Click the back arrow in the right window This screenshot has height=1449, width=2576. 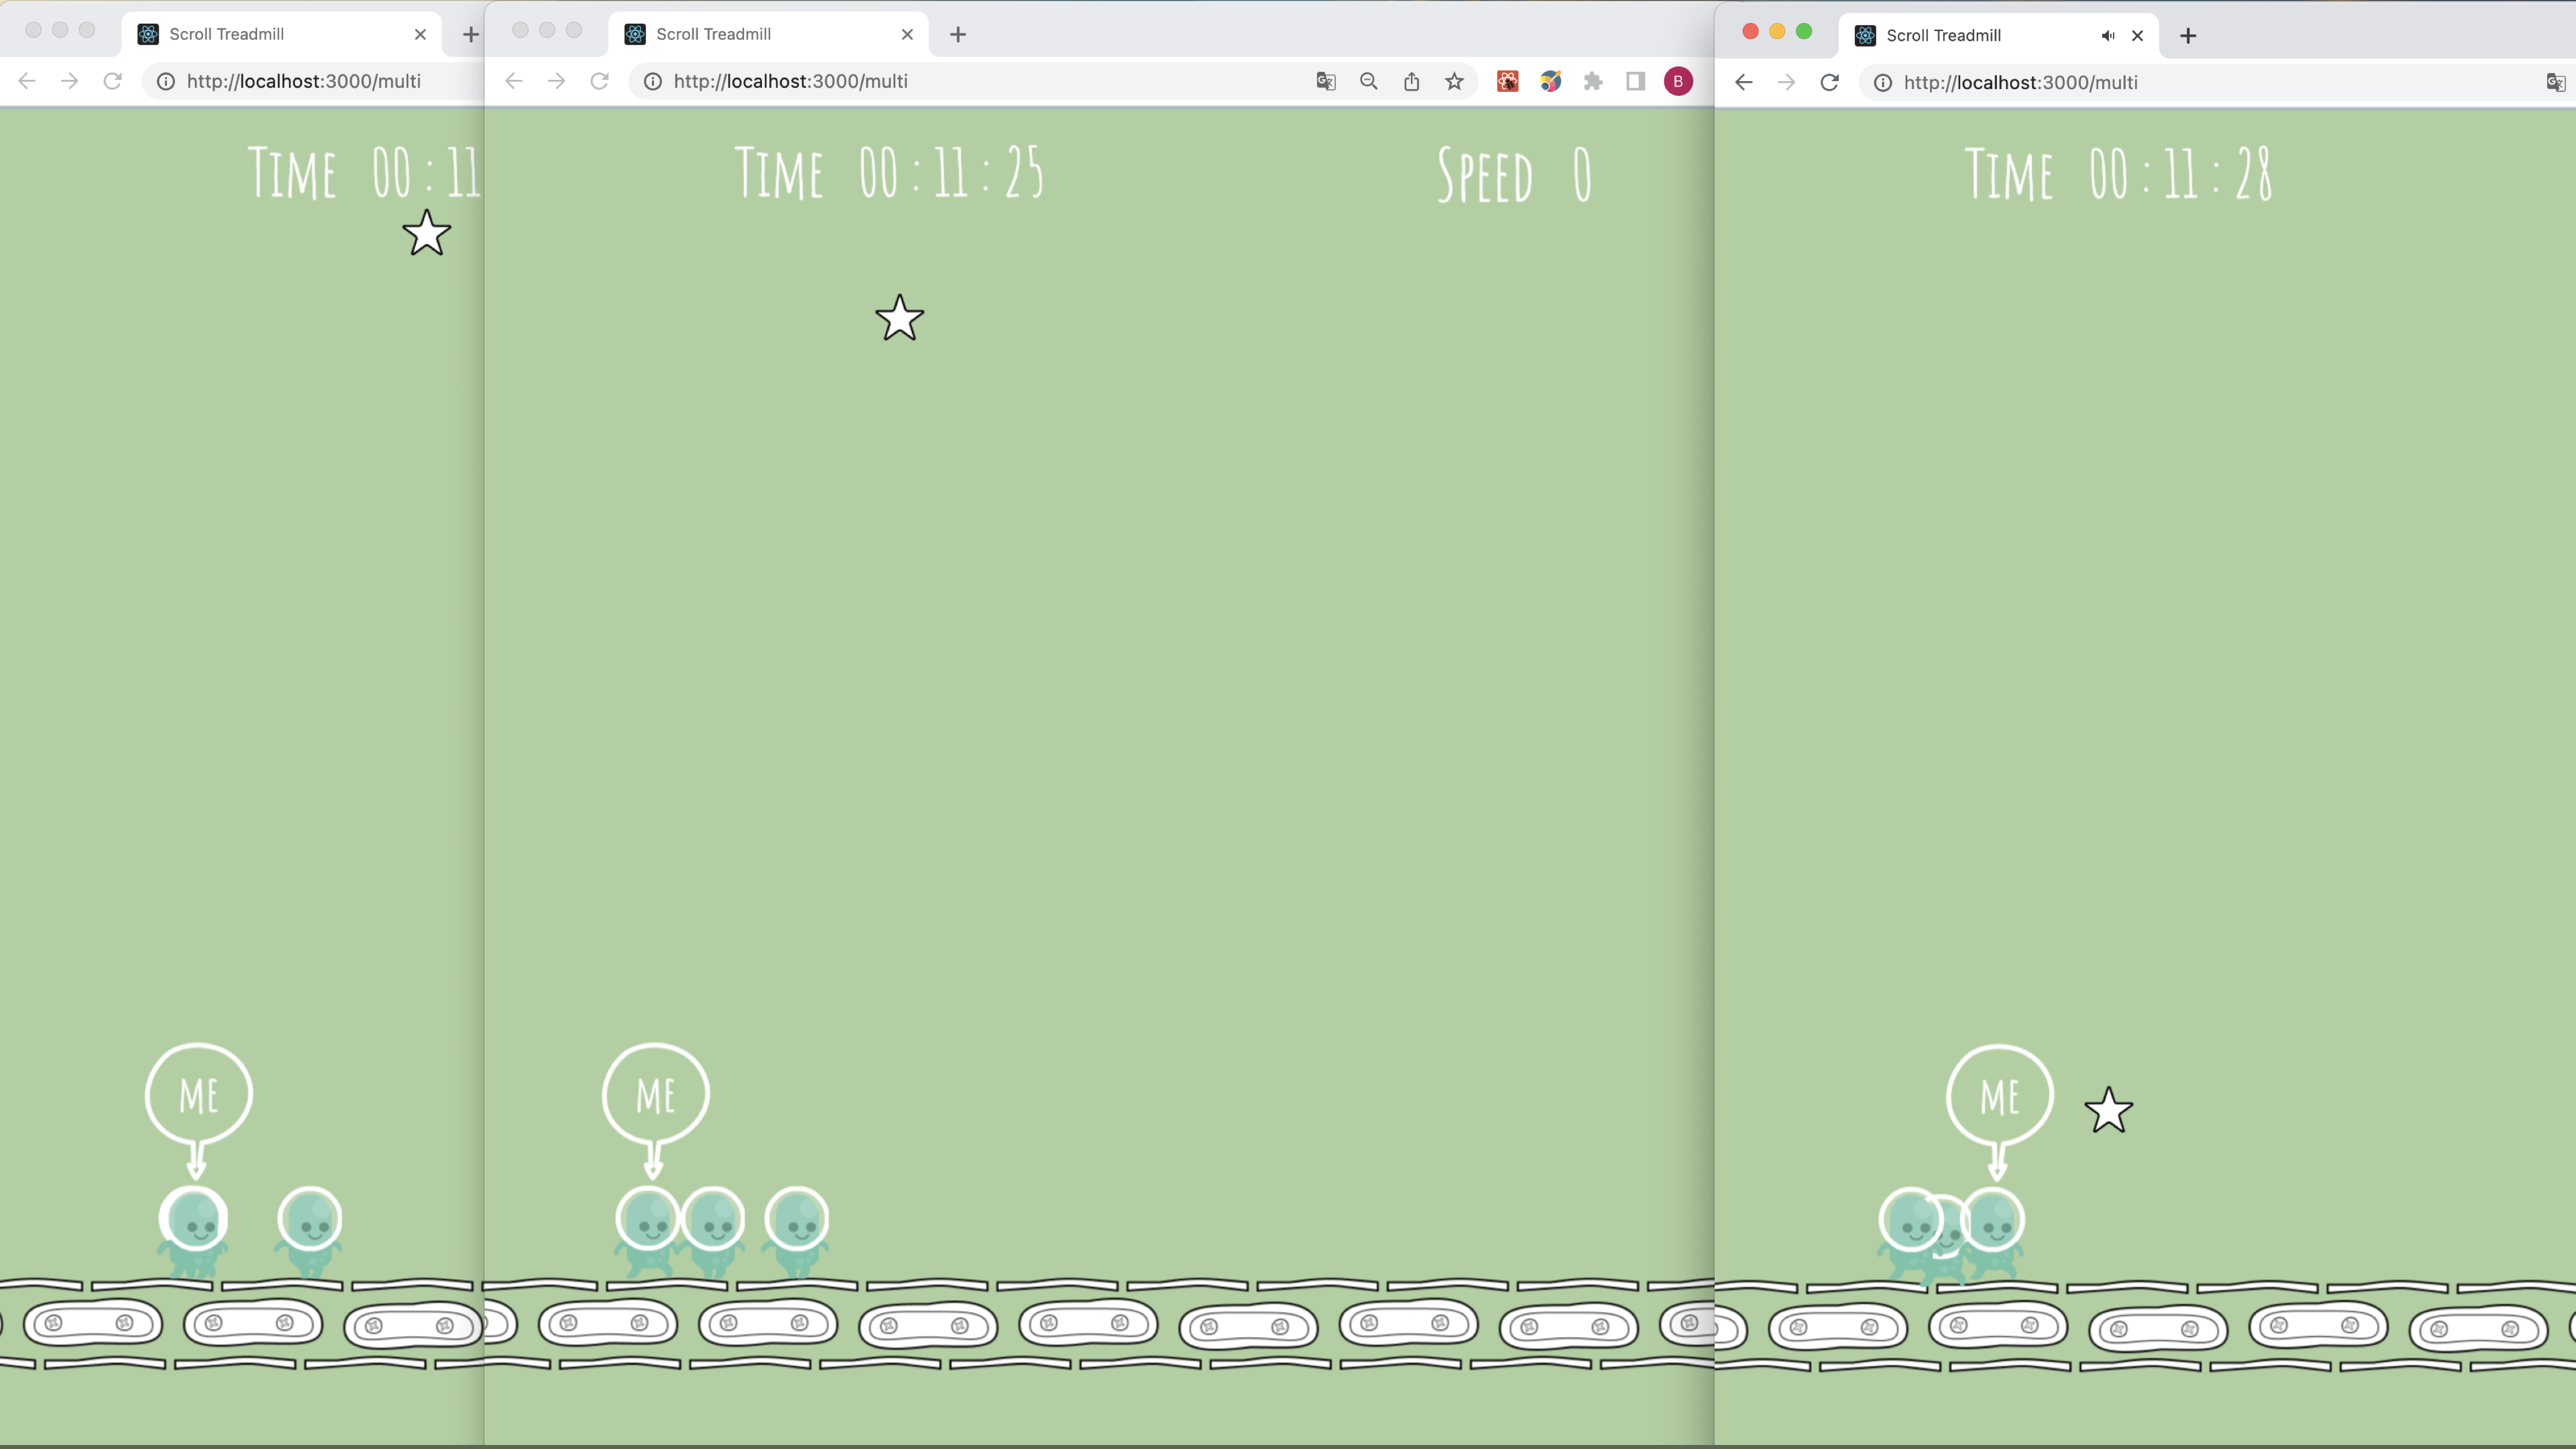[x=1743, y=82]
